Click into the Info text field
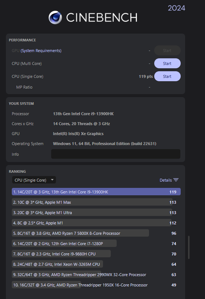 (116, 154)
